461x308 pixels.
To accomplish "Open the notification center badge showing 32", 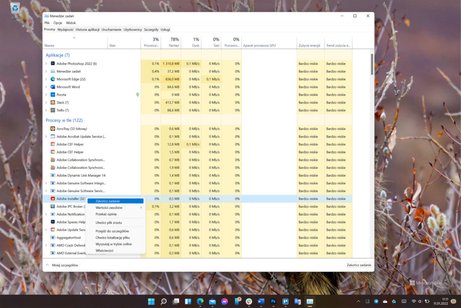I will pos(453,301).
